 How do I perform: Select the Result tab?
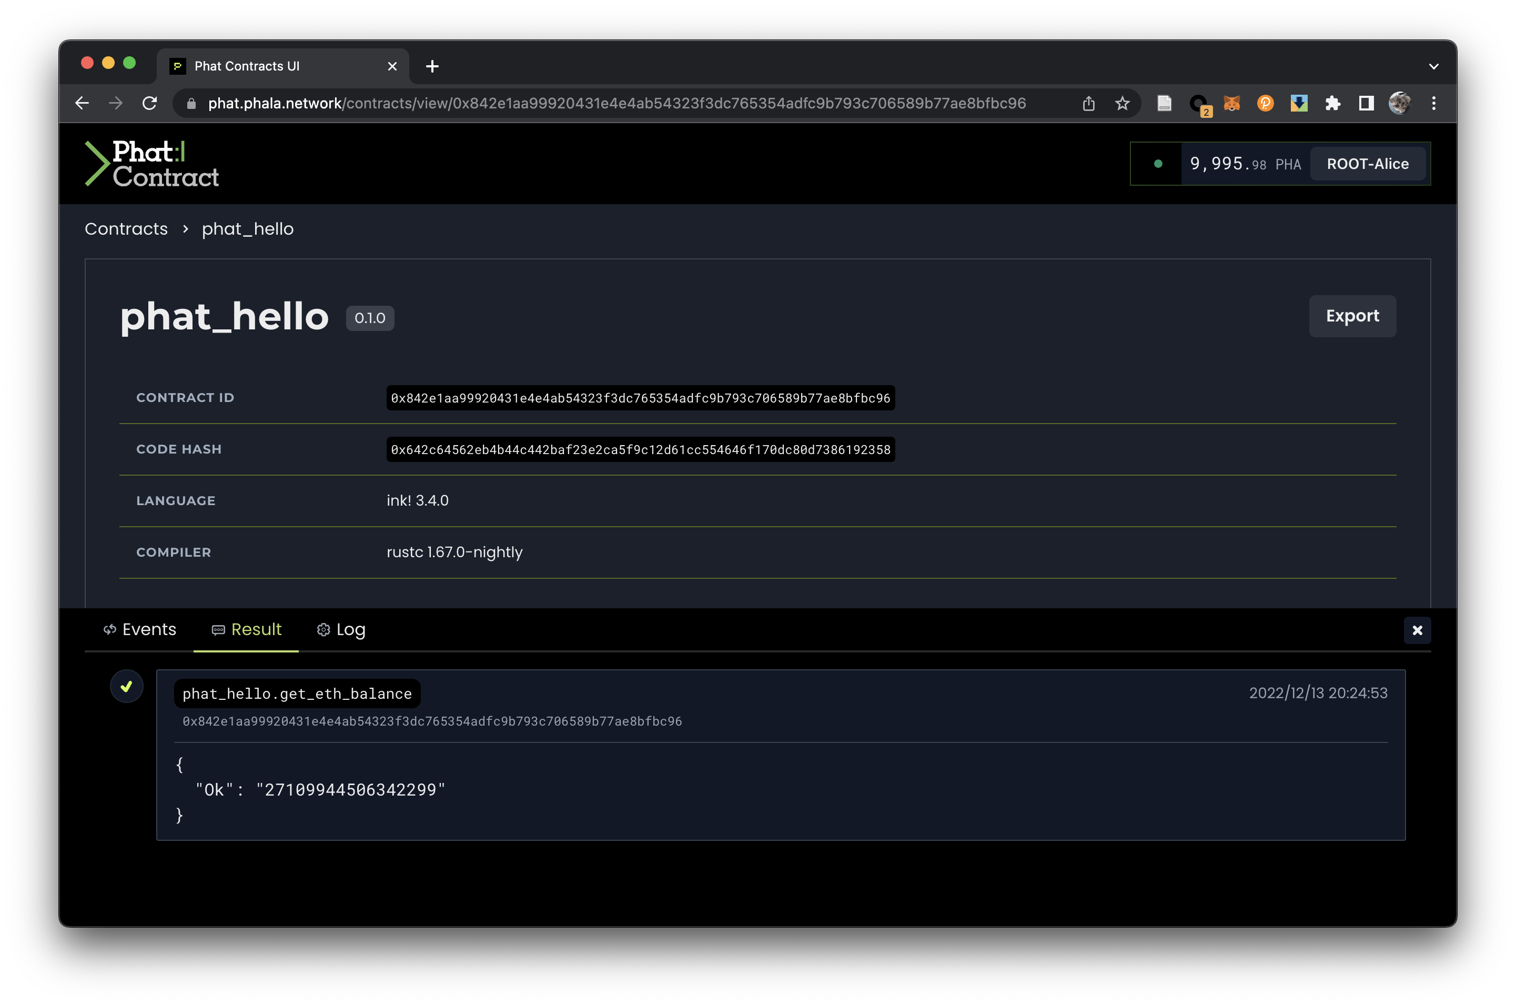pos(246,629)
